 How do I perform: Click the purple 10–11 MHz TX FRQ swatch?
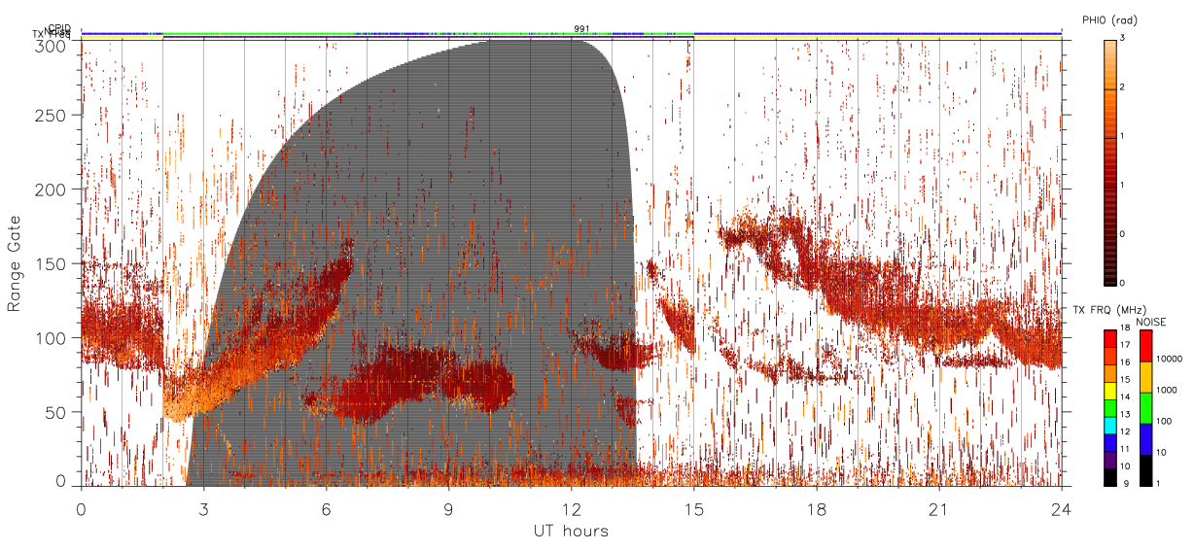pyautogui.click(x=1109, y=460)
